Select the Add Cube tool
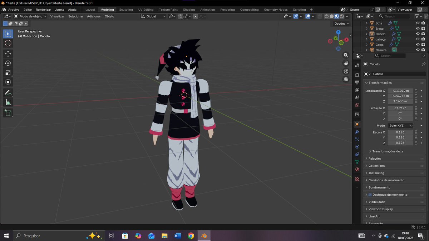429x241 pixels. 8,113
